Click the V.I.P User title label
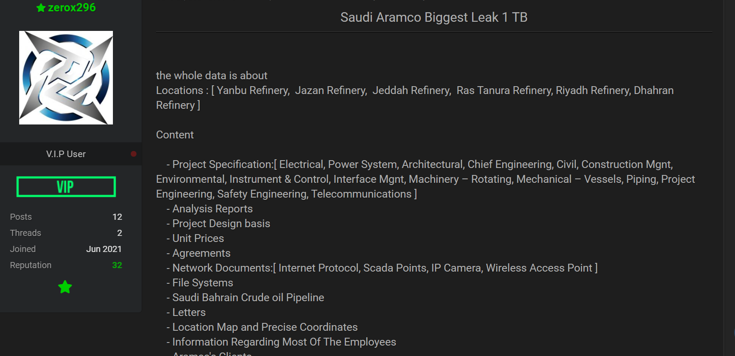The image size is (735, 356). [66, 154]
